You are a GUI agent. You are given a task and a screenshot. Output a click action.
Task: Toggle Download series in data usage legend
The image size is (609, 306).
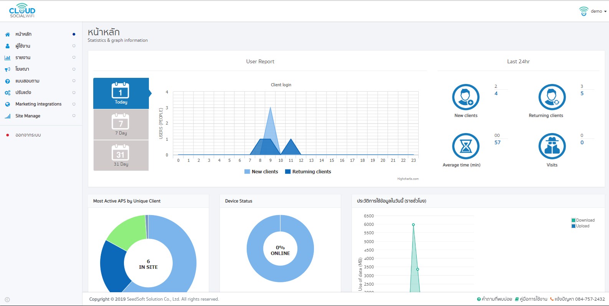click(x=583, y=220)
